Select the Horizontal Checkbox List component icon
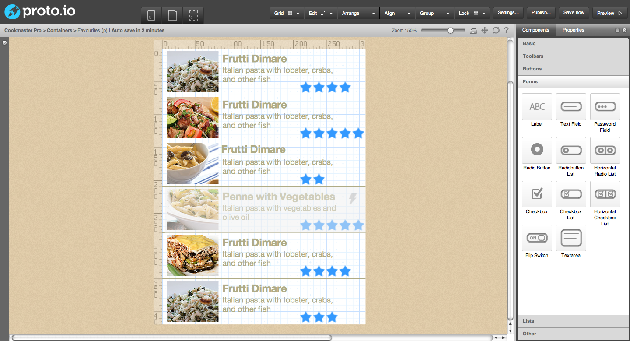This screenshot has width=630, height=341. tap(605, 194)
